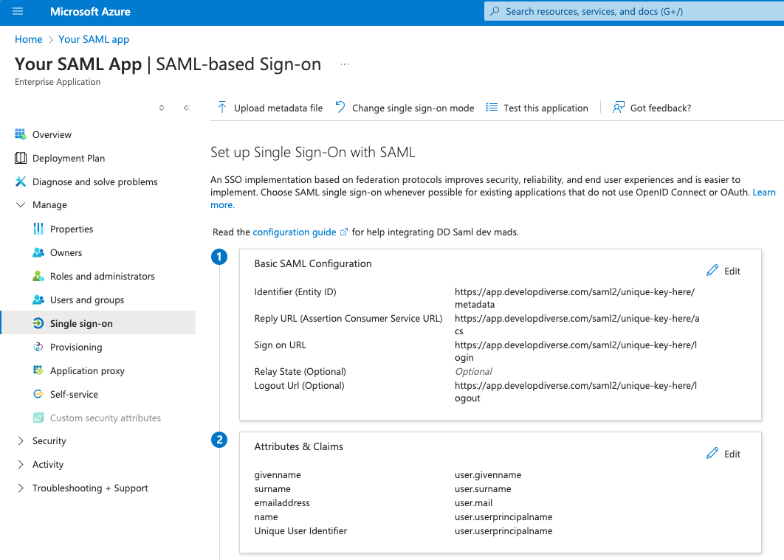
Task: Open Users and groups page
Action: point(86,300)
